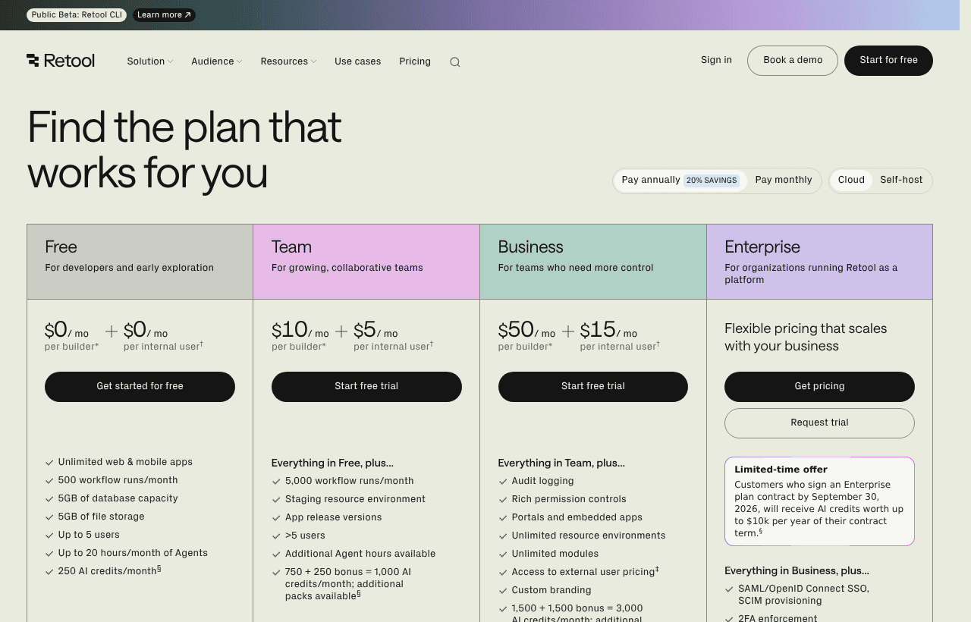Click checkmark beside >5 users
The image size is (971, 622).
[x=276, y=536]
